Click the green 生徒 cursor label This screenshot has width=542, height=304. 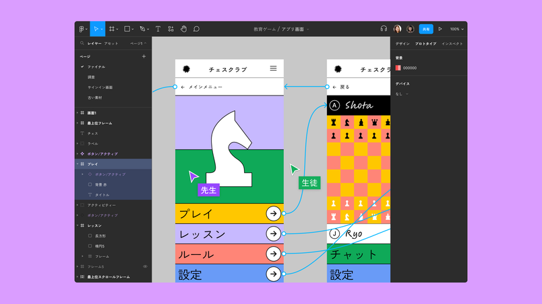[309, 183]
